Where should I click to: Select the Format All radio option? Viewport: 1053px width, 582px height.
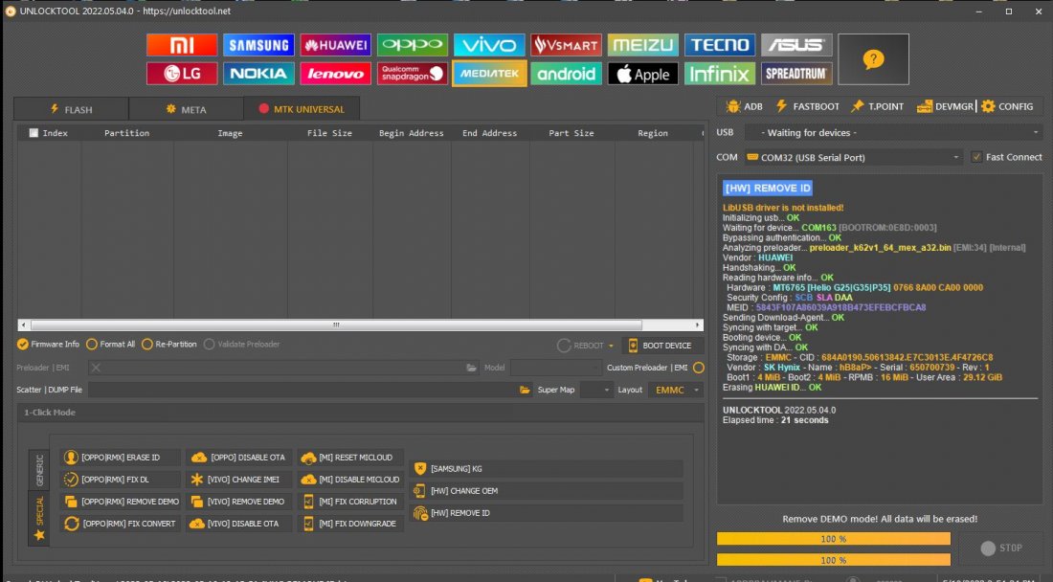tap(110, 345)
